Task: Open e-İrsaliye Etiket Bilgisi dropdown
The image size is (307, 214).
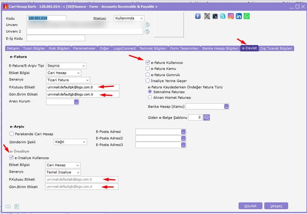Action: click(x=63, y=165)
